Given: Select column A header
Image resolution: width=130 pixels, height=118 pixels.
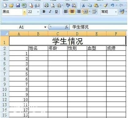Looking at the screenshot, I should coord(19,34).
